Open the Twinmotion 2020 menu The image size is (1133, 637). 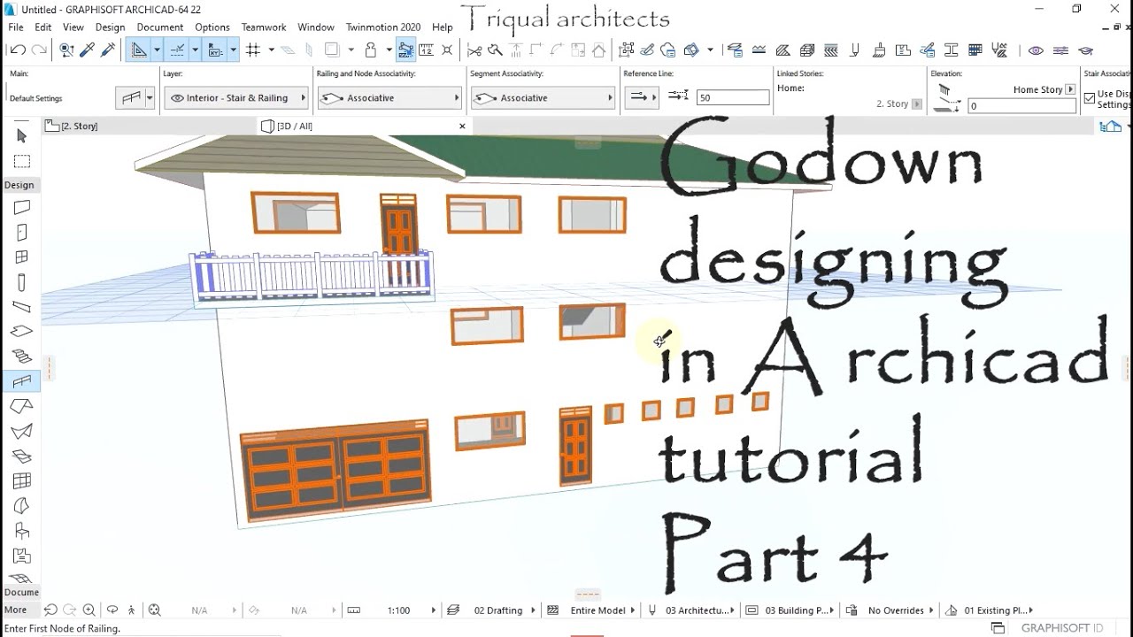[x=383, y=27]
